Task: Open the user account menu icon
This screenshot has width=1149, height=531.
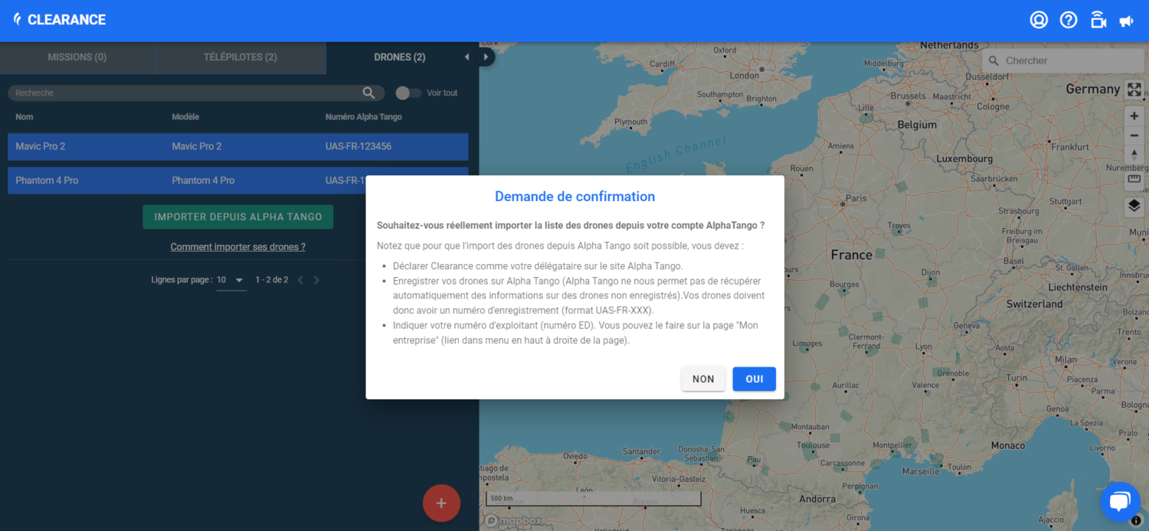Action: (x=1039, y=21)
